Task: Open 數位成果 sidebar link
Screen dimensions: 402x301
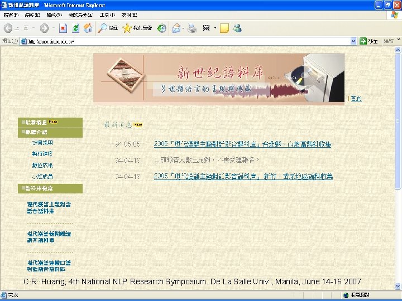Action: coord(42,166)
